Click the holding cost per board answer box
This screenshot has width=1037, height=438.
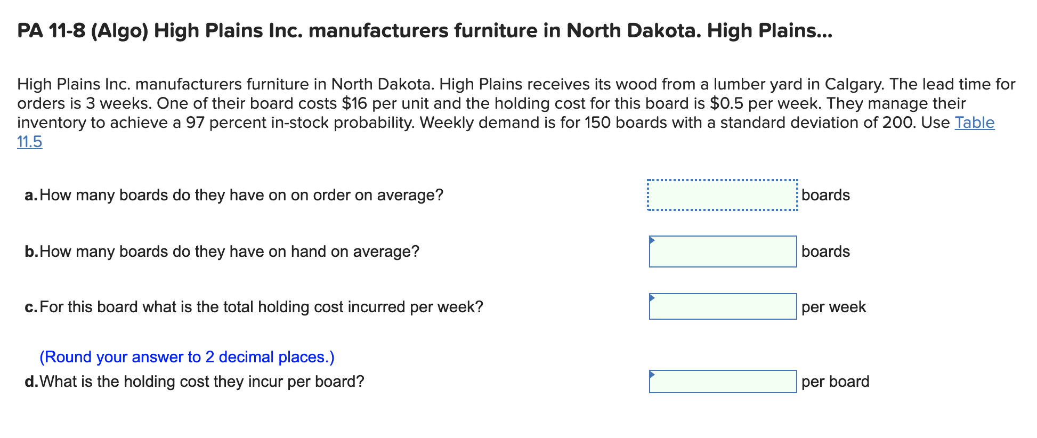pyautogui.click(x=722, y=382)
